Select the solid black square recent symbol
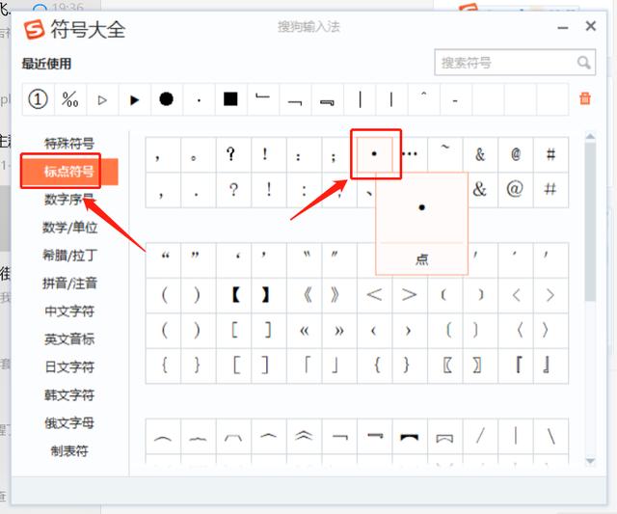 tap(230, 98)
